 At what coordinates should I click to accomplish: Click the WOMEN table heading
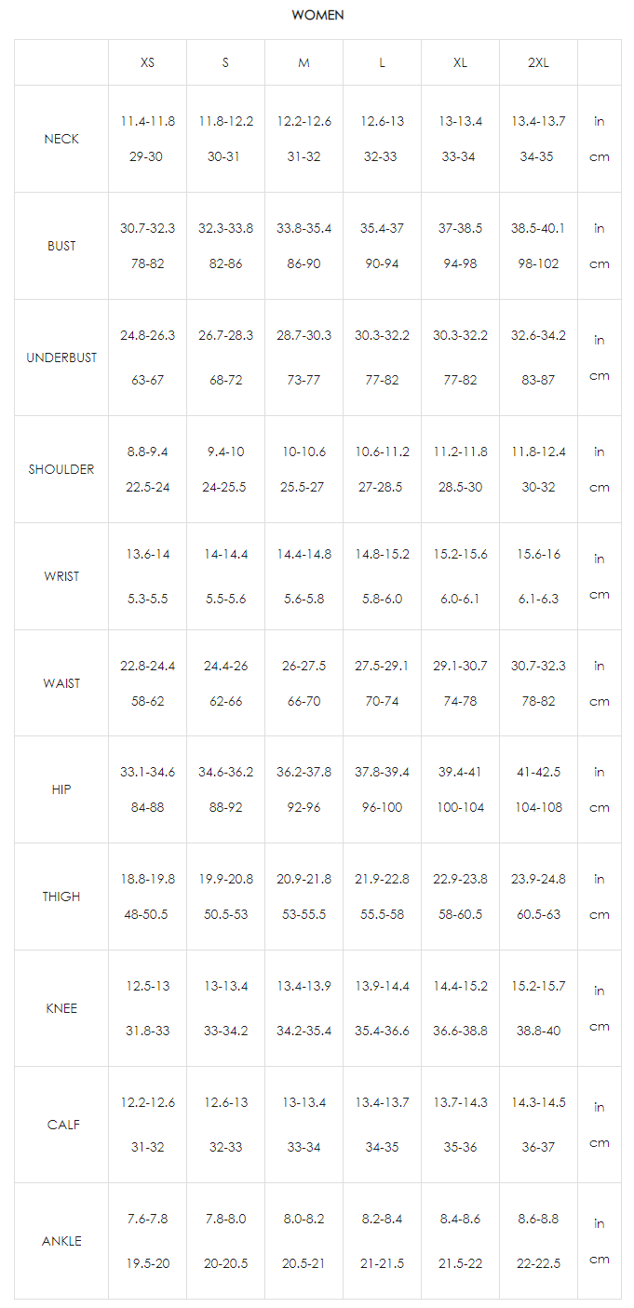tap(317, 15)
